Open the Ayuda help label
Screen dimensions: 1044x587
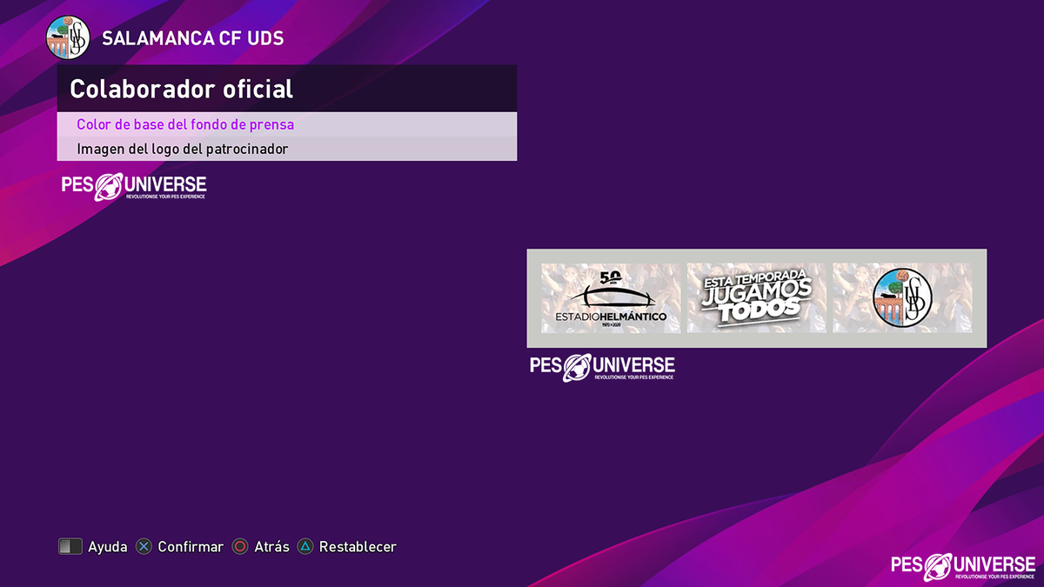point(108,547)
